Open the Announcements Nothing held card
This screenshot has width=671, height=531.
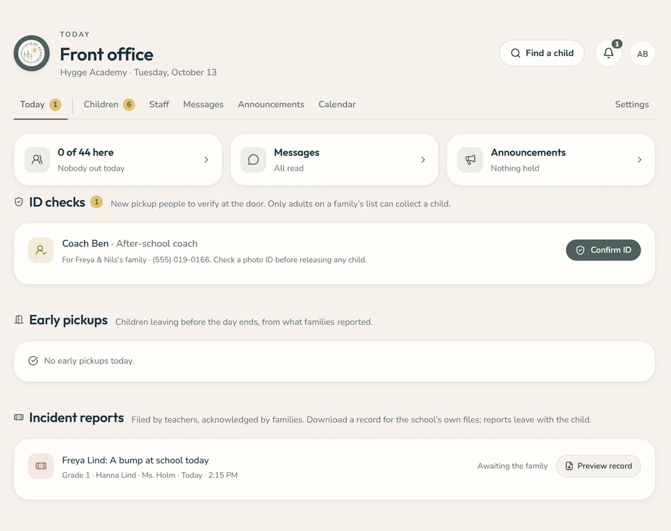click(x=551, y=160)
